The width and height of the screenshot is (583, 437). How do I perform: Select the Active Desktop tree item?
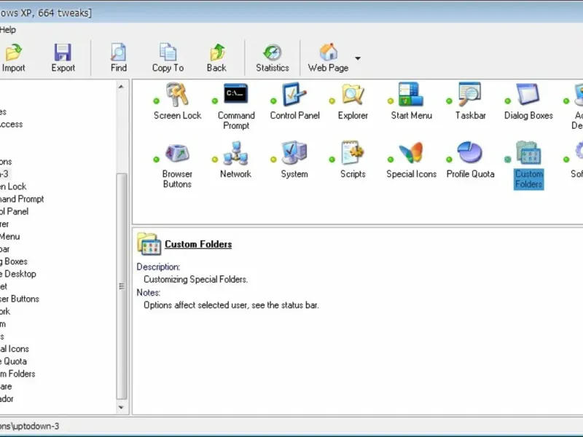[17, 274]
